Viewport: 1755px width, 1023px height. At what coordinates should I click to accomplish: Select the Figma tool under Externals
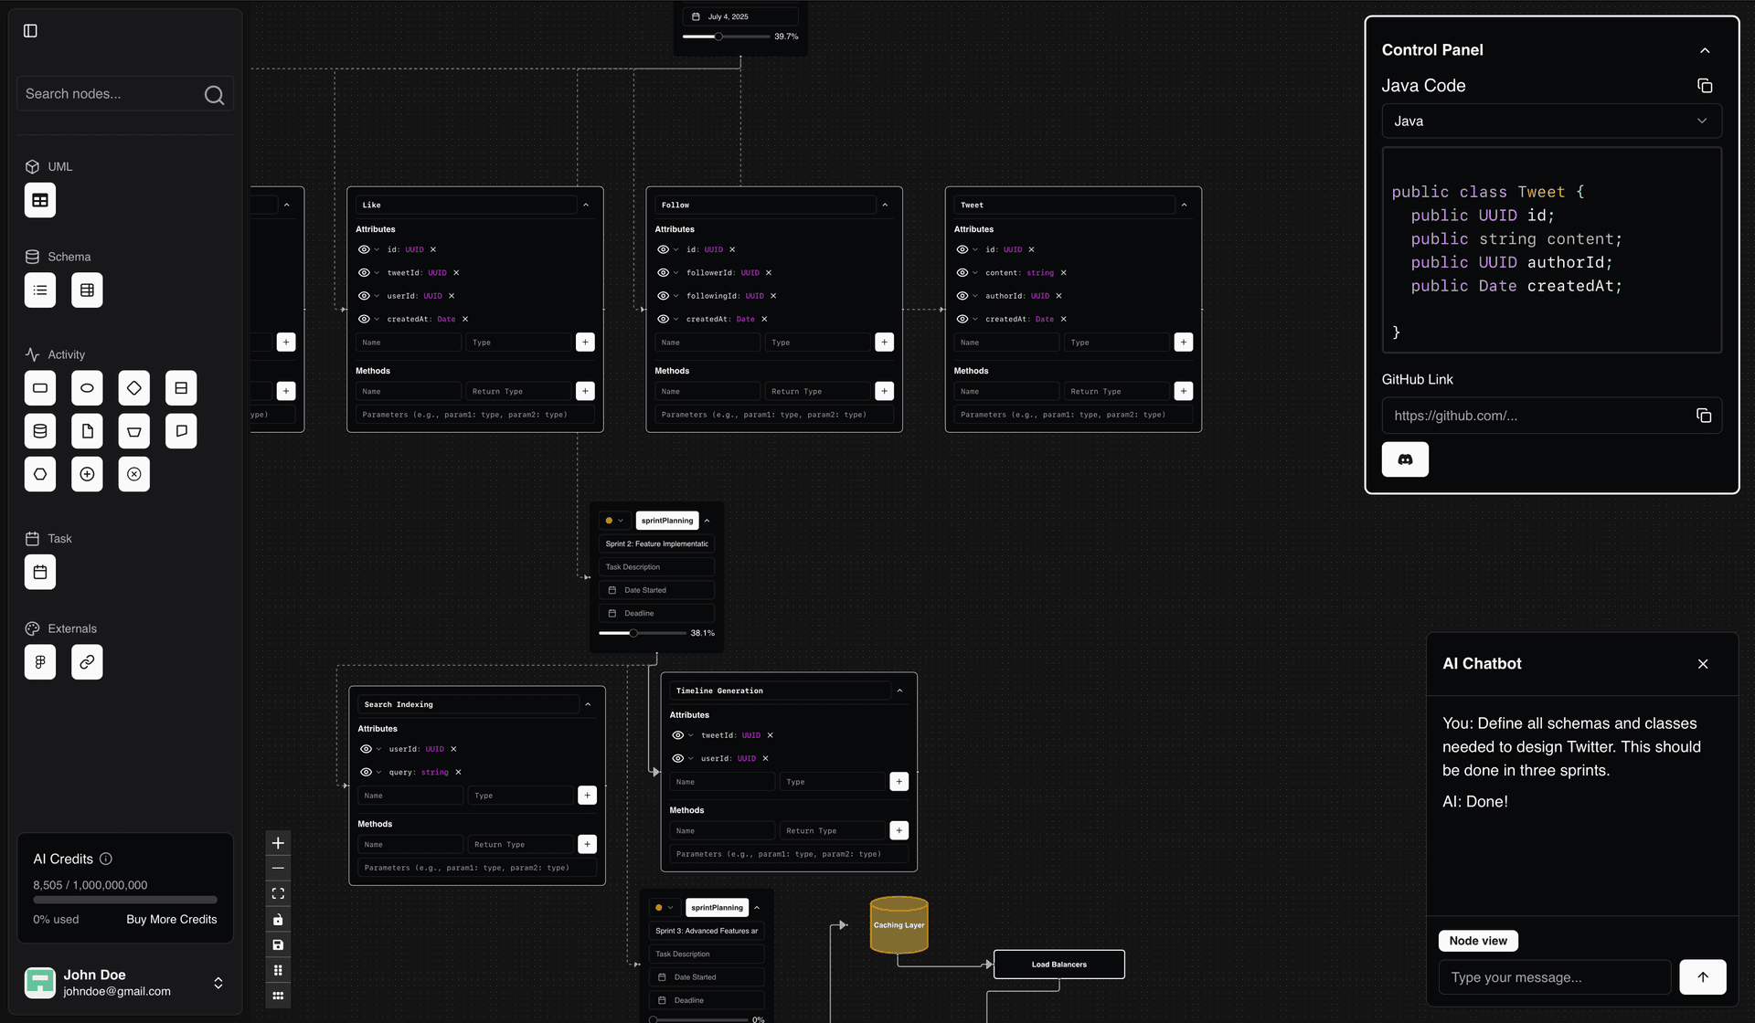pyautogui.click(x=40, y=661)
